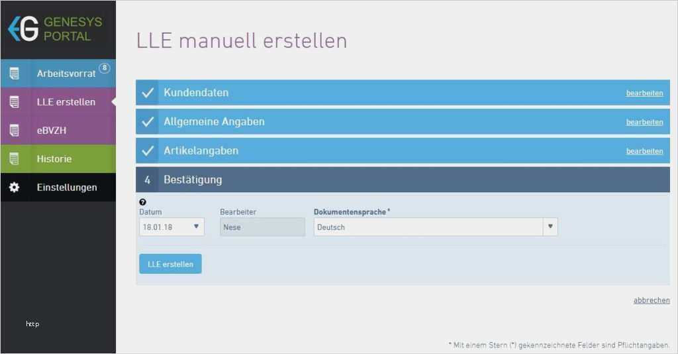Click the Allgemeine Angaben checkmark
The height and width of the screenshot is (354, 678).
148,121
